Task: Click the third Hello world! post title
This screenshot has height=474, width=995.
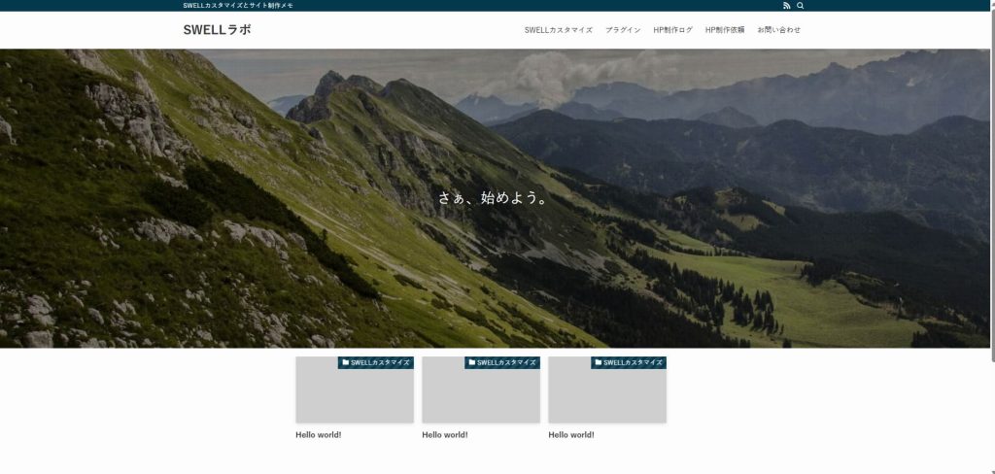Action: pos(571,435)
